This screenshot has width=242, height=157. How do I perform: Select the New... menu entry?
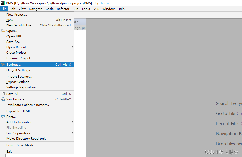(37, 20)
